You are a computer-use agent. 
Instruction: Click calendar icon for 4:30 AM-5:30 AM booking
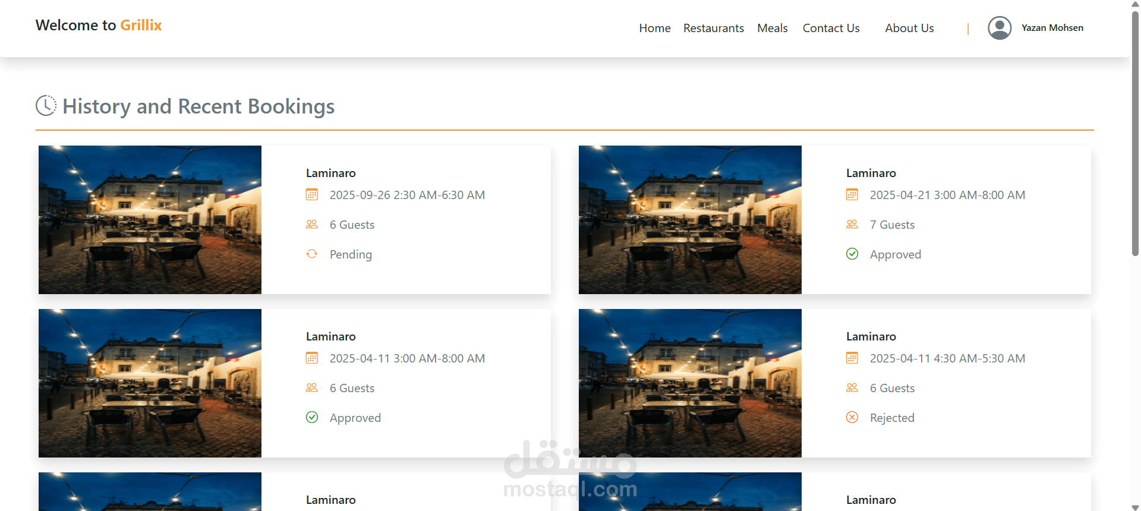tap(852, 358)
